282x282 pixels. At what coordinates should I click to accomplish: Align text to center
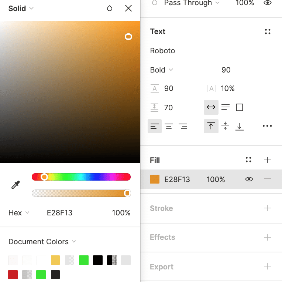click(169, 127)
